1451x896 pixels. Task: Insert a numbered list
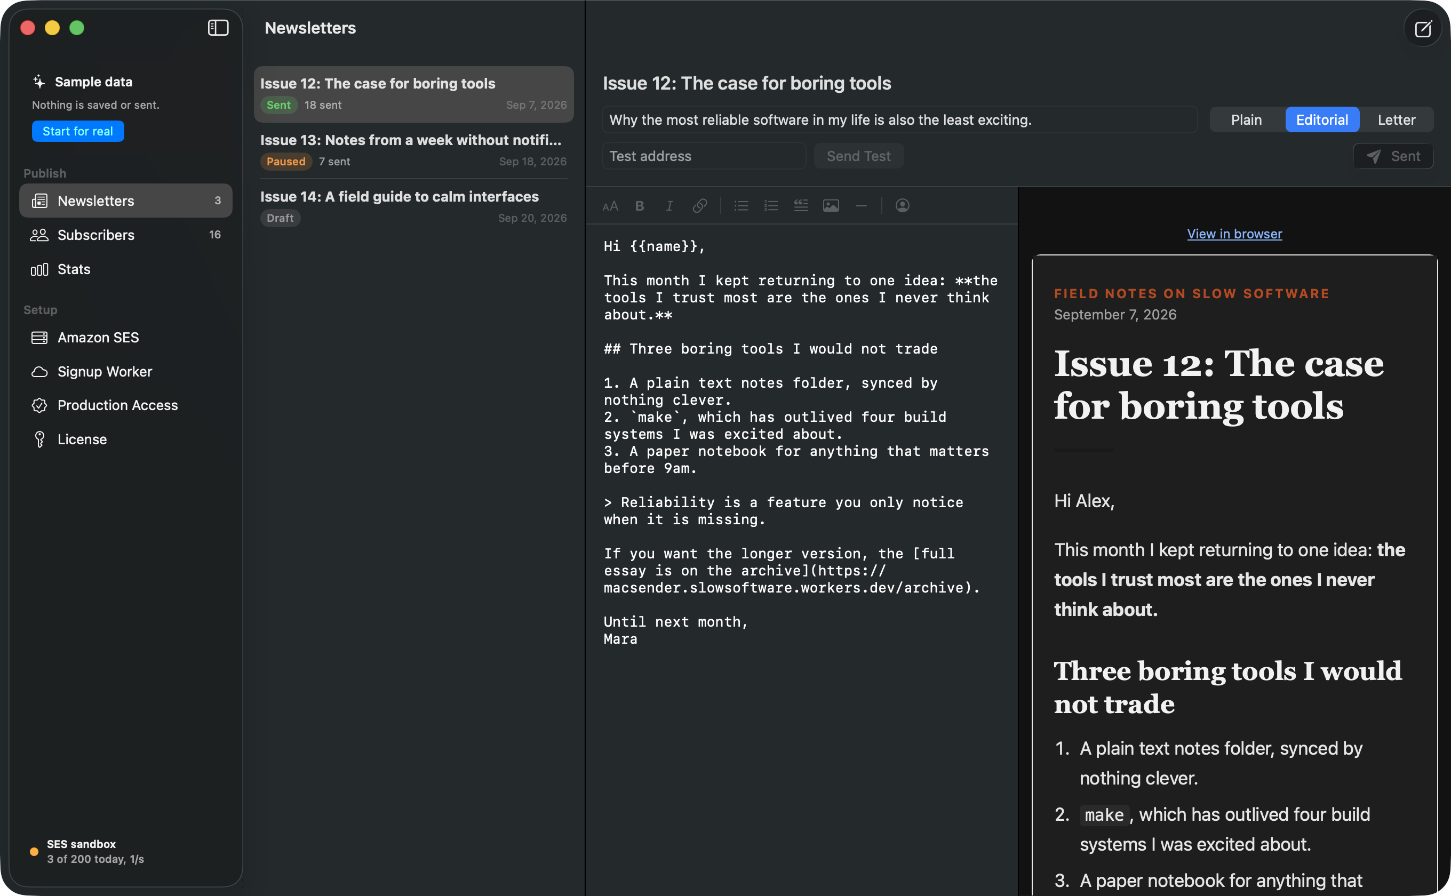tap(770, 206)
